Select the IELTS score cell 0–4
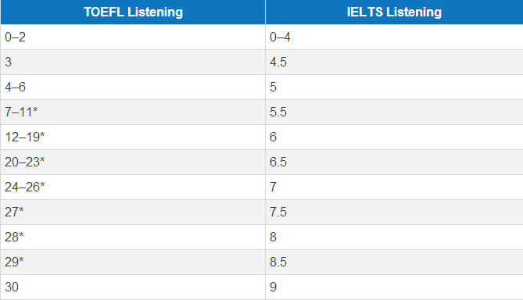 coord(394,37)
